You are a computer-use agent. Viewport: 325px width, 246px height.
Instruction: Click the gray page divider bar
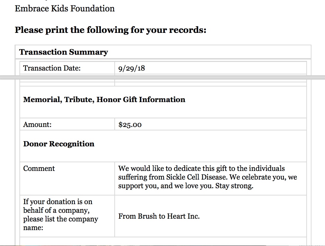162,78
